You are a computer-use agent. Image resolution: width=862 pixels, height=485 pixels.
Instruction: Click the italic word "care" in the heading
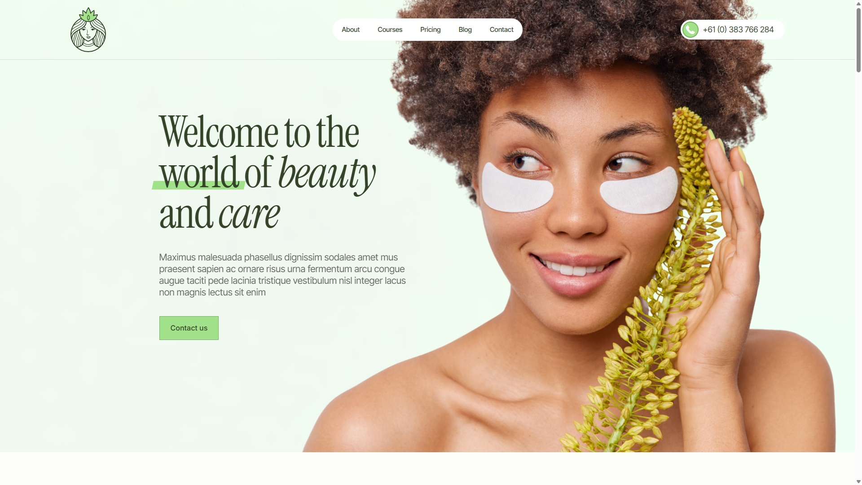pyautogui.click(x=249, y=215)
